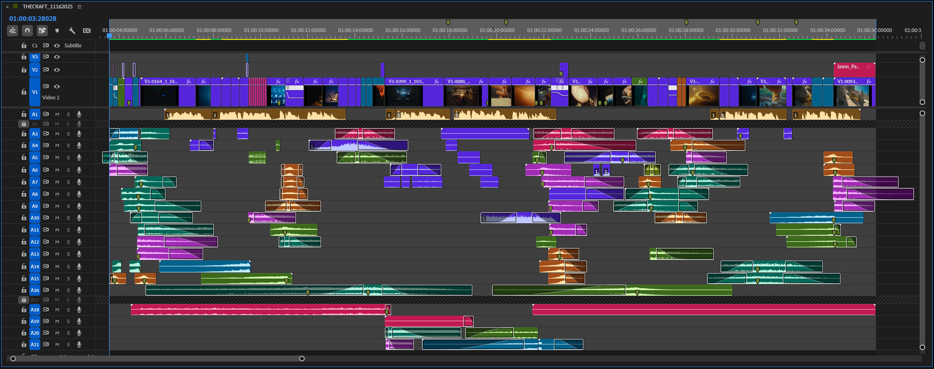This screenshot has width=934, height=369.
Task: Select the V1-0093 video clip
Action: (854, 92)
